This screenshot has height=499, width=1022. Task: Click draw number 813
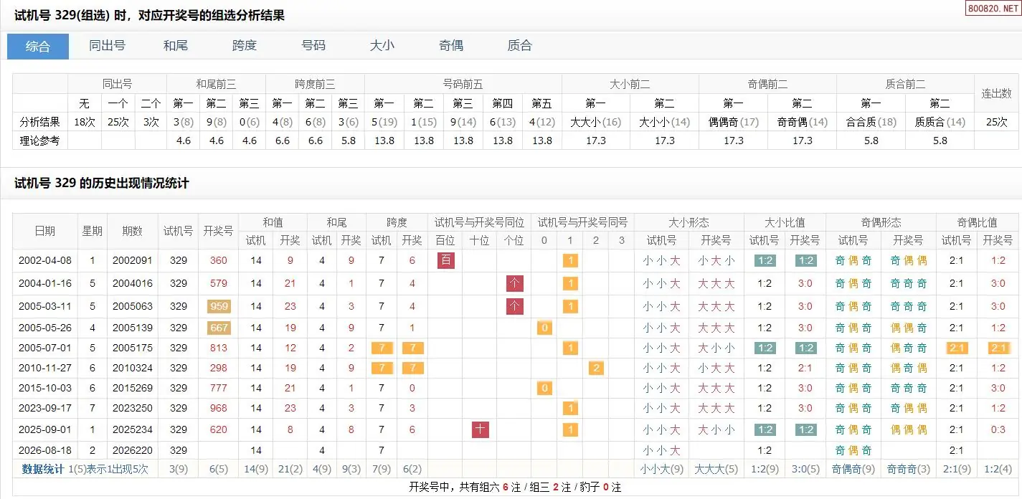(x=219, y=348)
